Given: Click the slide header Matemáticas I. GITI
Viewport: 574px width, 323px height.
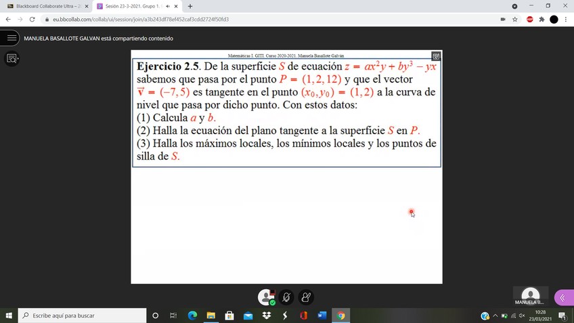Looking at the screenshot, I should click(286, 56).
